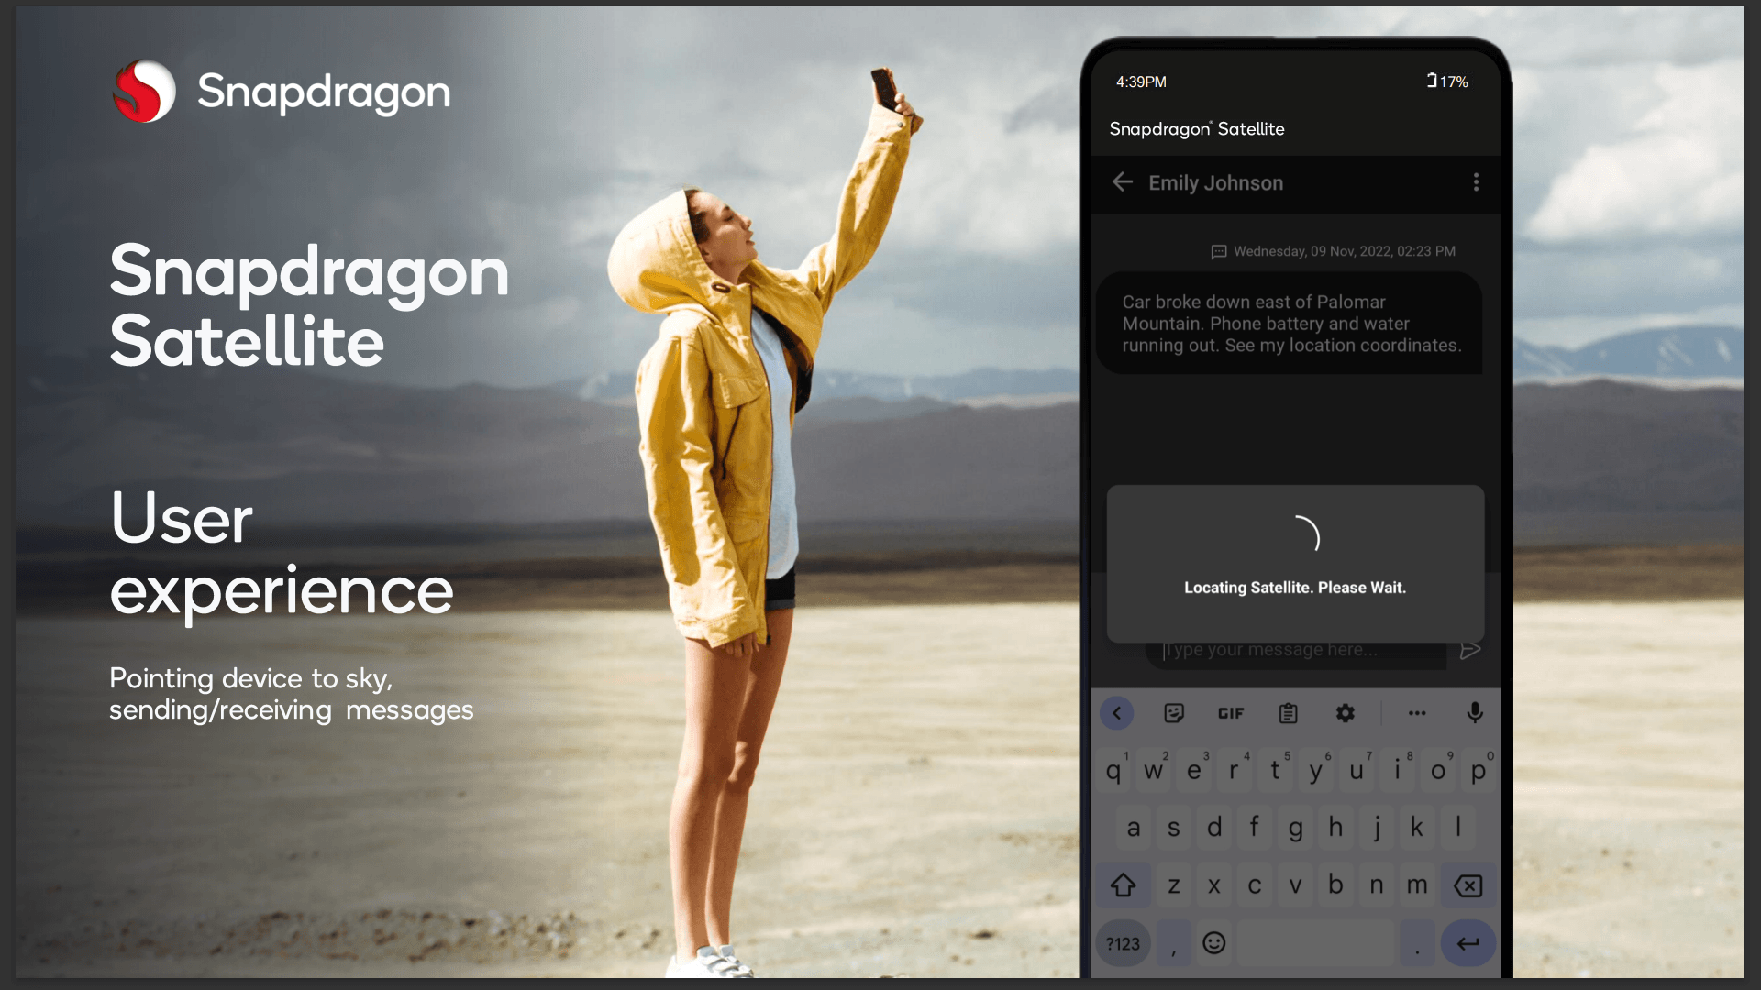This screenshot has height=990, width=1761.
Task: Tap the backspace key on the keyboard
Action: pos(1468,885)
